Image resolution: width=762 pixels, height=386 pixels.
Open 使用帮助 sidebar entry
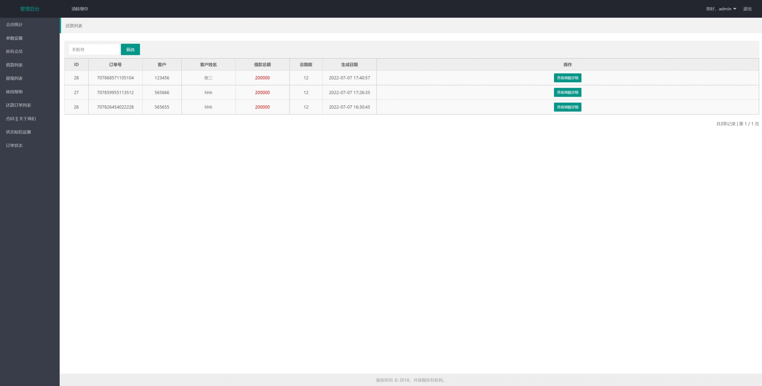point(14,92)
